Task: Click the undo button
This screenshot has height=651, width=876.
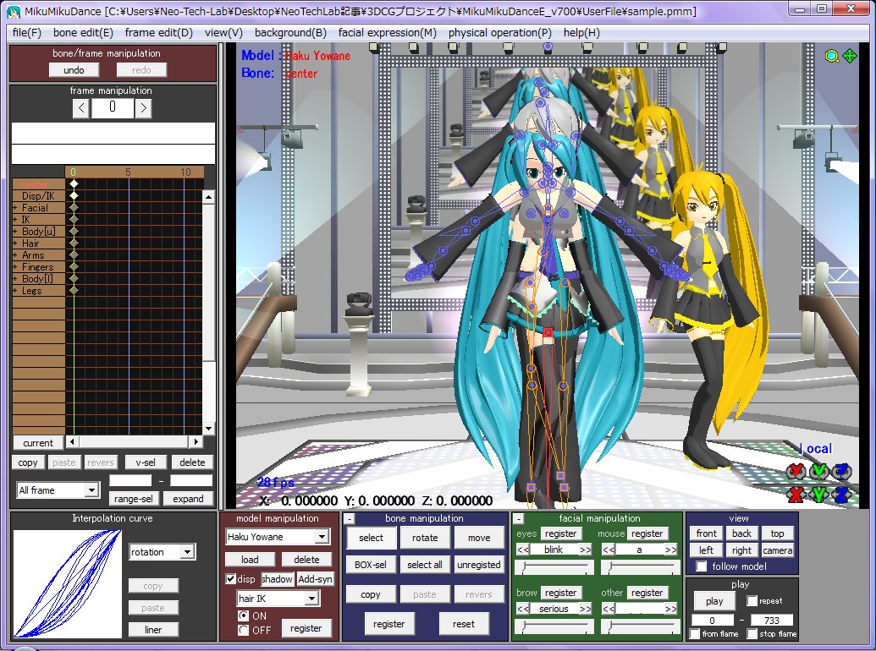Action: (x=74, y=69)
